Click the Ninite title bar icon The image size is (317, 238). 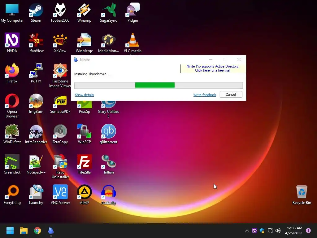click(76, 59)
